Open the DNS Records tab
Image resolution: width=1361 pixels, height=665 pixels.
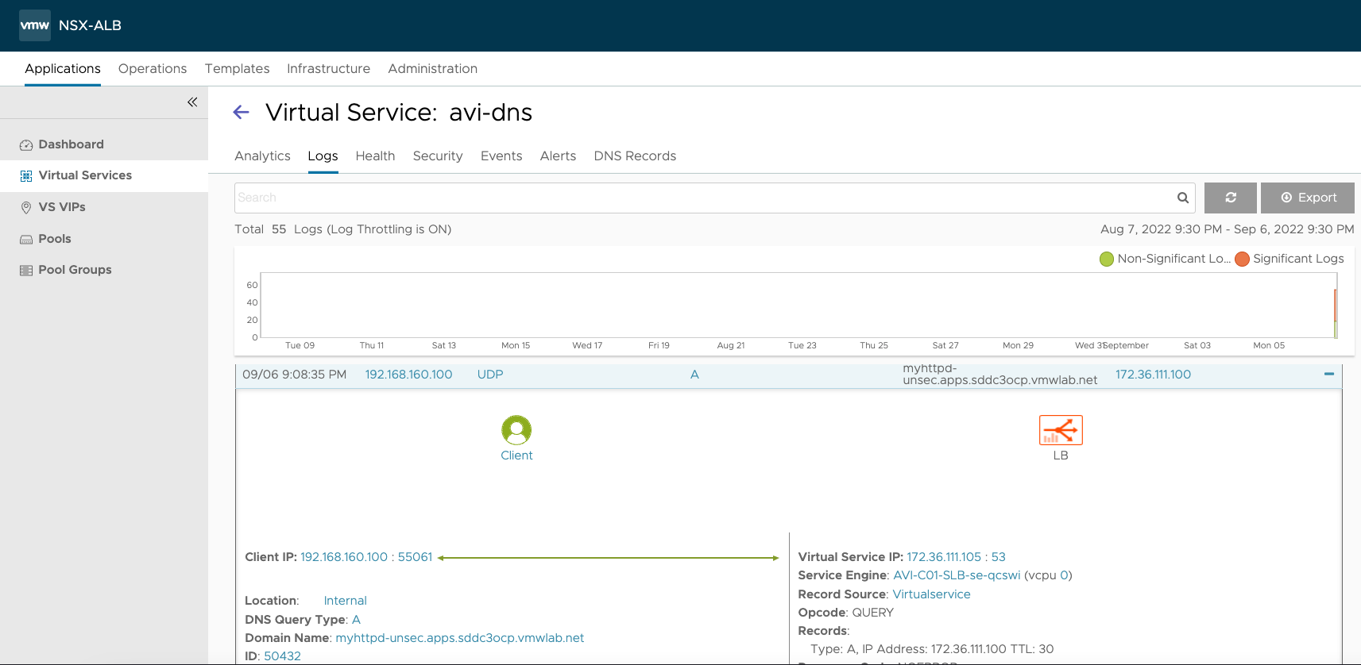pyautogui.click(x=636, y=156)
